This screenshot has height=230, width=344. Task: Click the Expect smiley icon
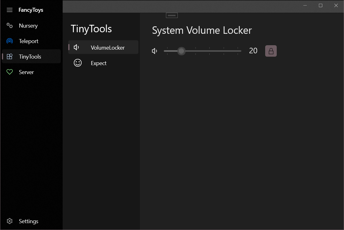(78, 63)
